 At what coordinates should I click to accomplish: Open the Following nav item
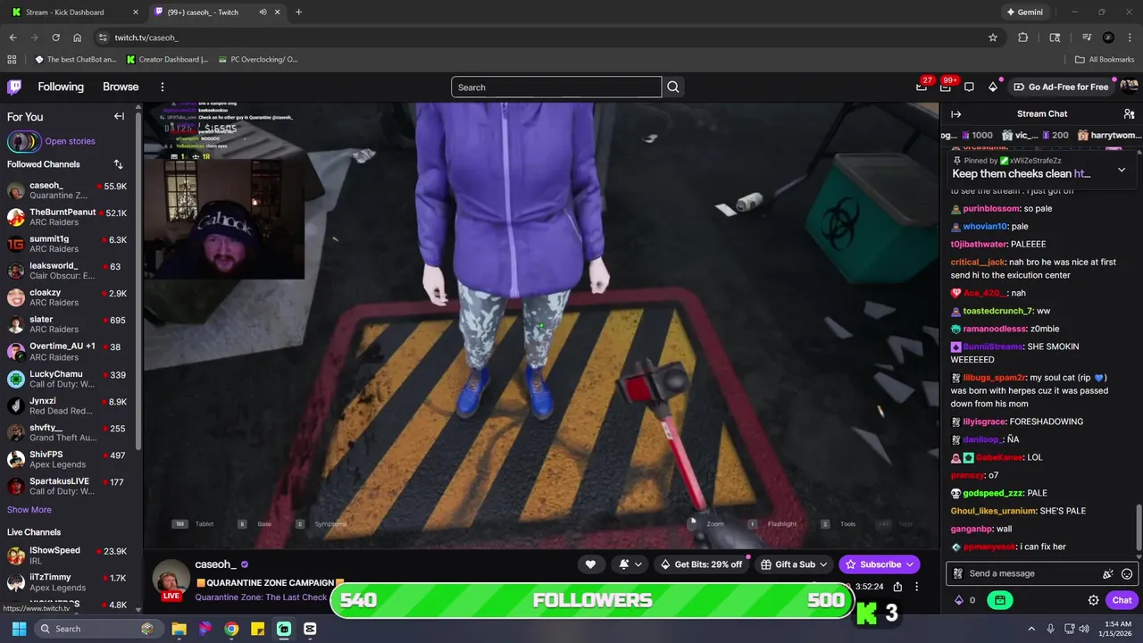coord(61,87)
